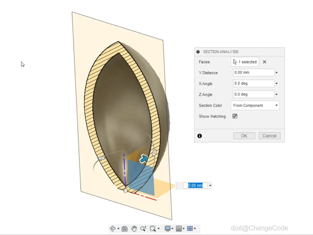The image size is (313, 235).
Task: Collapse the Section Analysis dialog header
Action: 198,52
